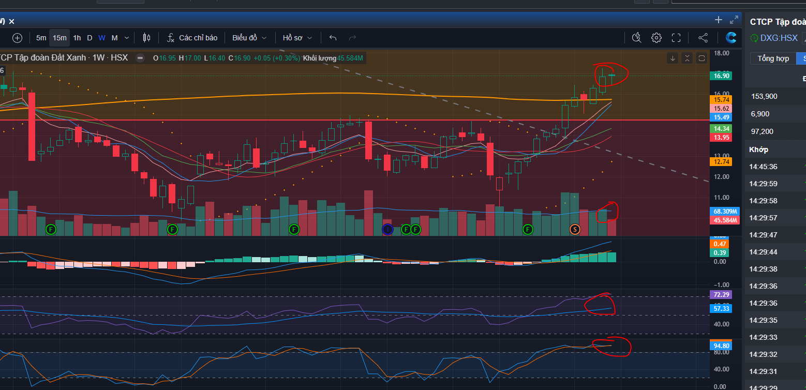Image resolution: width=806 pixels, height=390 pixels.
Task: Switch to 5m timeframe
Action: [41, 38]
